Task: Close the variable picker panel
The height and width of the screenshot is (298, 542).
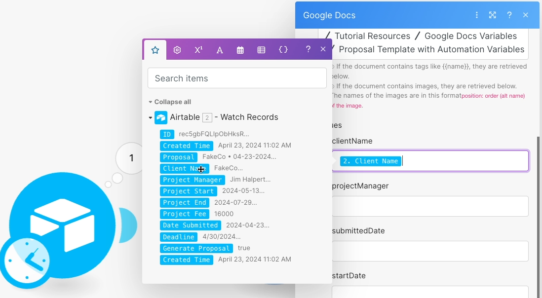Action: coord(323,49)
